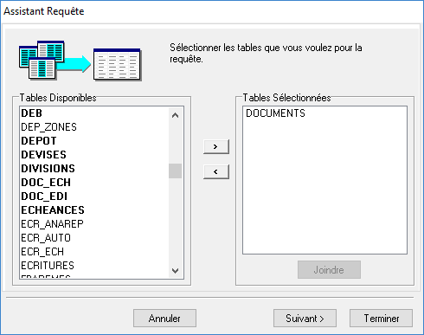Select DOCUMENTS in selected tables
Viewport: 424px width, 335px height.
pyautogui.click(x=275, y=113)
